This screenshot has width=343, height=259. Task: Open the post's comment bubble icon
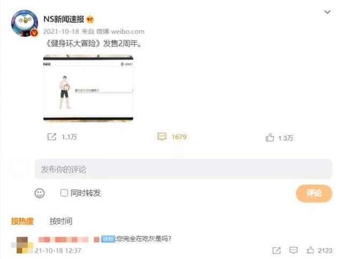point(162,136)
